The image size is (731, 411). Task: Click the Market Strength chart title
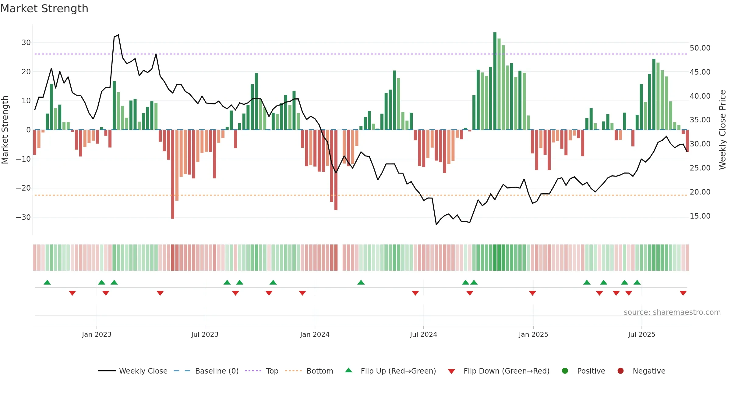pos(44,9)
